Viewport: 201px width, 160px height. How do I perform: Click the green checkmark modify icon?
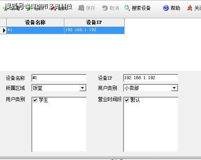[29, 8]
